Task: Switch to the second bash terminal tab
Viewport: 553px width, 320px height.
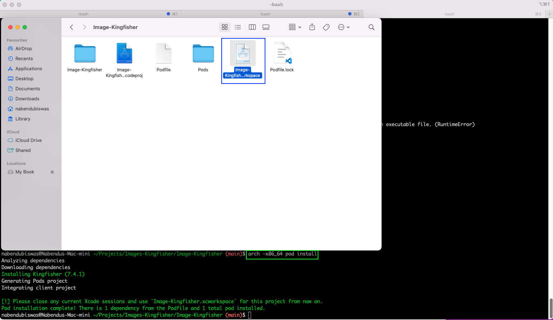Action: [273, 14]
